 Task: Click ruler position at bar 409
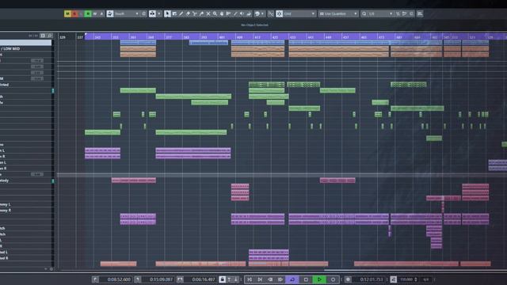[x=239, y=37]
